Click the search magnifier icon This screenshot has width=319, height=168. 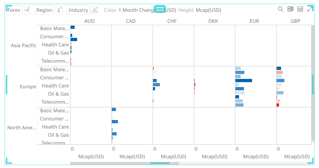point(280,9)
